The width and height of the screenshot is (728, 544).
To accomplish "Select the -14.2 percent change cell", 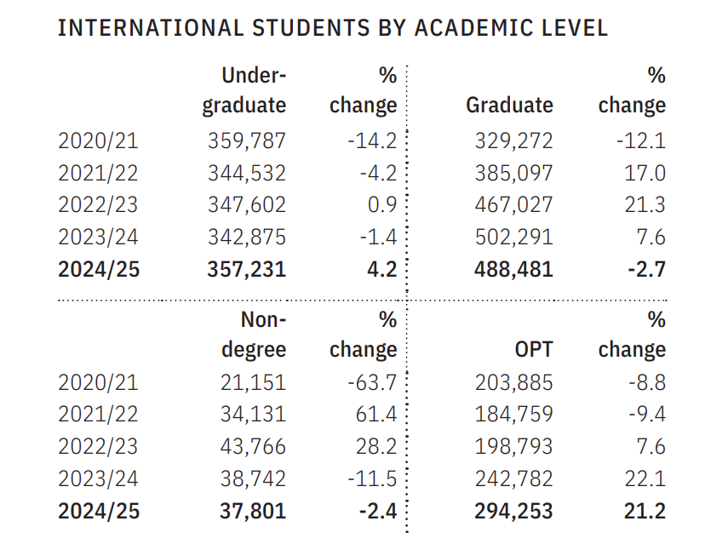I will click(372, 140).
